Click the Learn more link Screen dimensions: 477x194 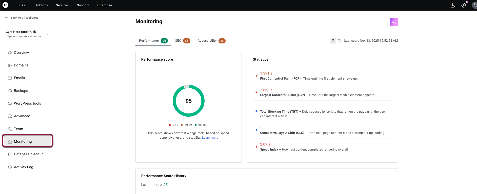pyautogui.click(x=210, y=138)
